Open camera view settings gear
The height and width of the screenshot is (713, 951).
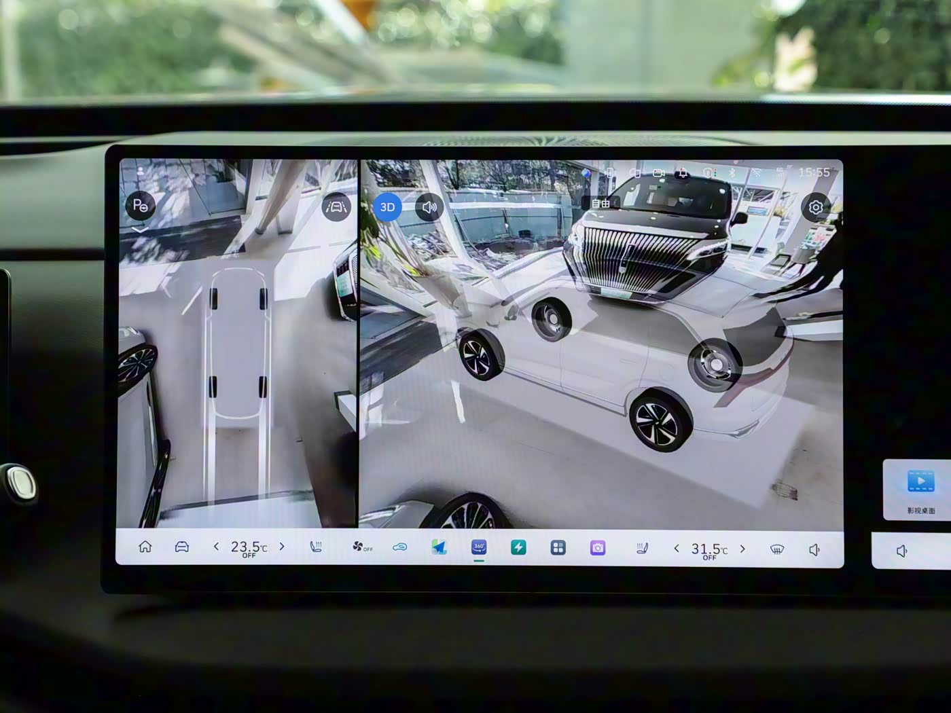(x=815, y=207)
